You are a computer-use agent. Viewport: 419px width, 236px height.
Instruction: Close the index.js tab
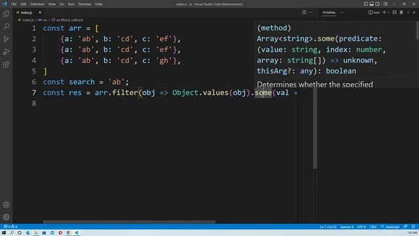coord(40,12)
